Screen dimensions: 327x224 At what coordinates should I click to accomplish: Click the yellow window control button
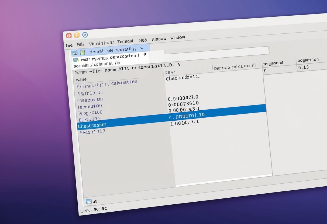click(x=77, y=35)
